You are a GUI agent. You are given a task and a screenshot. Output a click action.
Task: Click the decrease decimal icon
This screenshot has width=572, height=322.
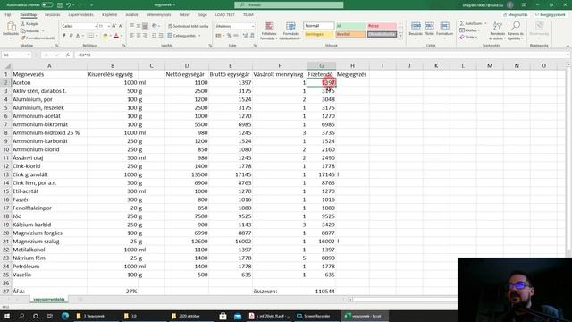pyautogui.click(x=252, y=36)
